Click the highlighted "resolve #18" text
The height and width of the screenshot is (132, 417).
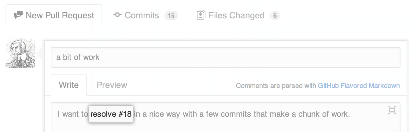point(111,114)
